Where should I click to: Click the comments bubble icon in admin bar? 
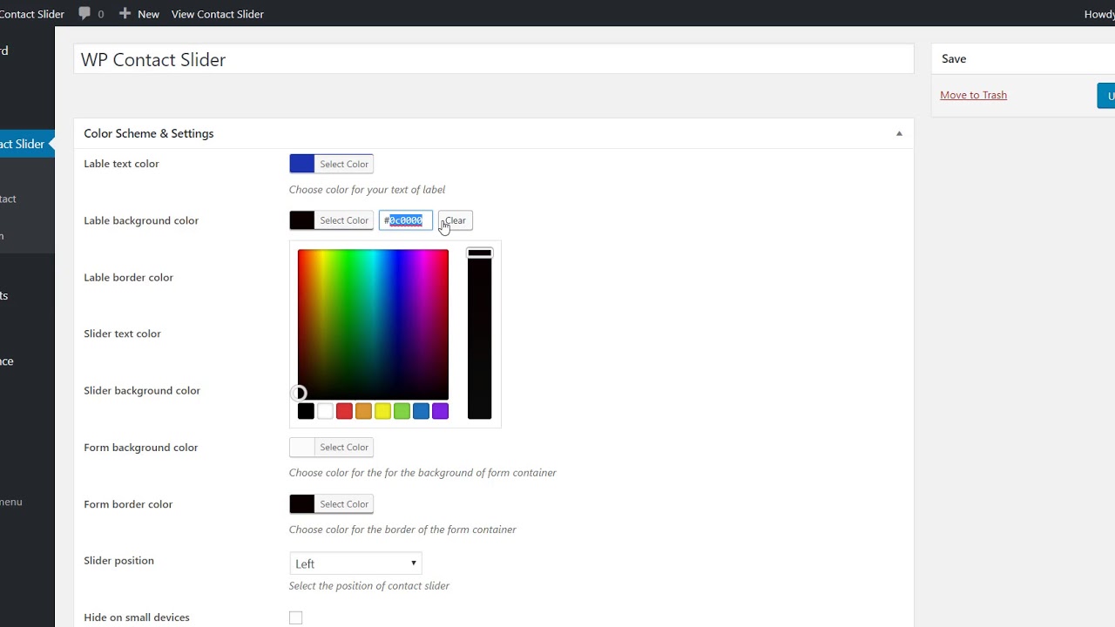point(84,13)
